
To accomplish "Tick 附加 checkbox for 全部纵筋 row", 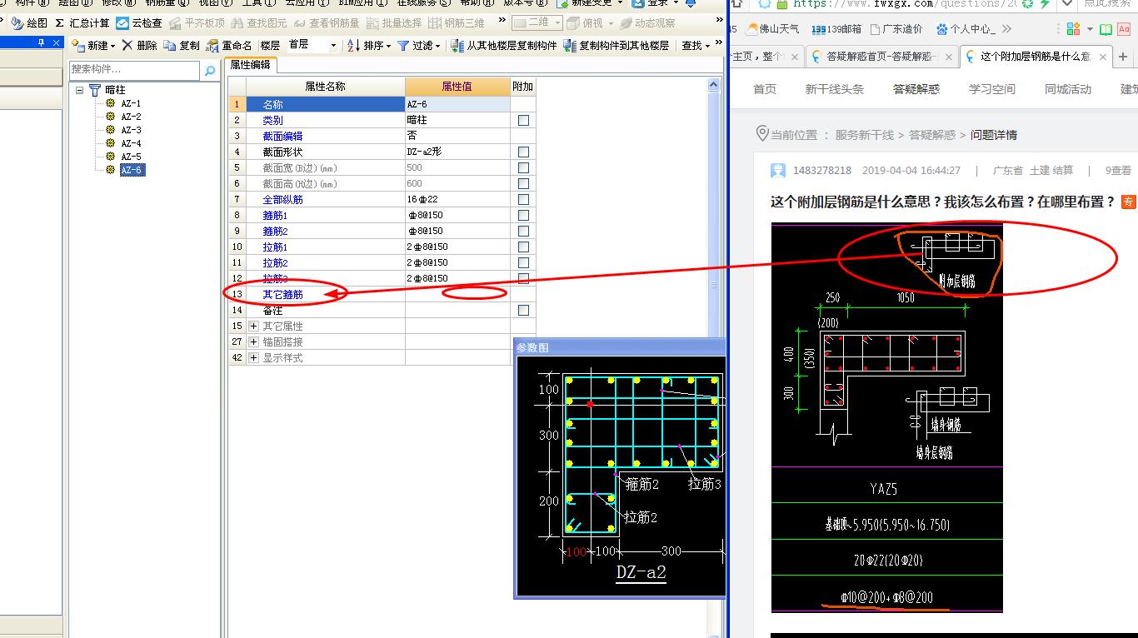I will 523,199.
